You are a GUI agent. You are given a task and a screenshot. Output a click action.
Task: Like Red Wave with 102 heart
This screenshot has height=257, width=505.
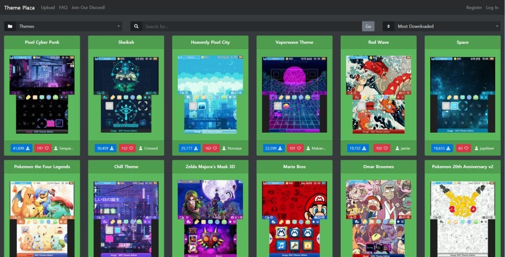click(382, 148)
